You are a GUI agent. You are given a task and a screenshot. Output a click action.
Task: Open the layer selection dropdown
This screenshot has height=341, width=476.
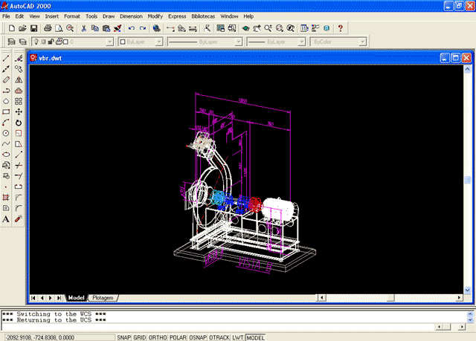110,42
